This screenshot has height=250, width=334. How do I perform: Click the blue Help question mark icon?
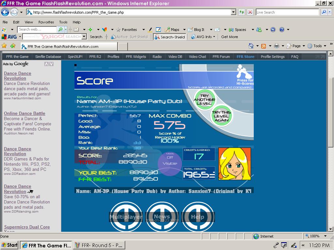pos(281,30)
